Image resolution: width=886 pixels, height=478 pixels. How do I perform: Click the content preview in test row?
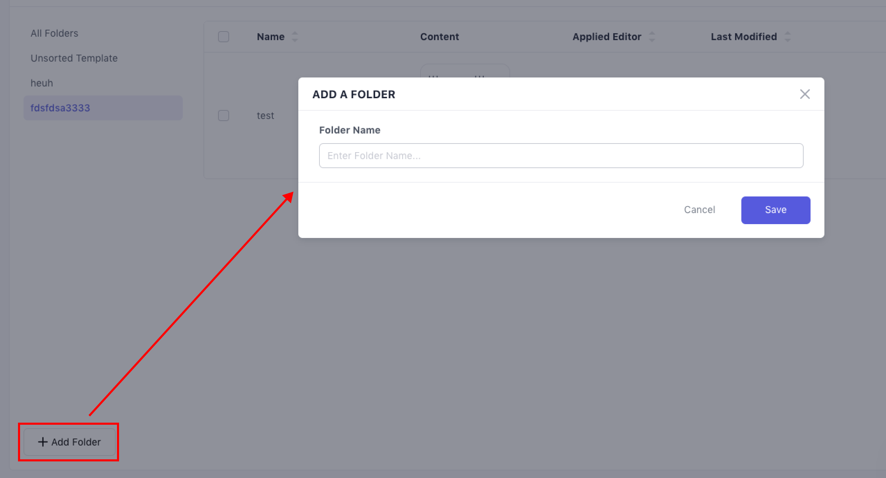464,71
